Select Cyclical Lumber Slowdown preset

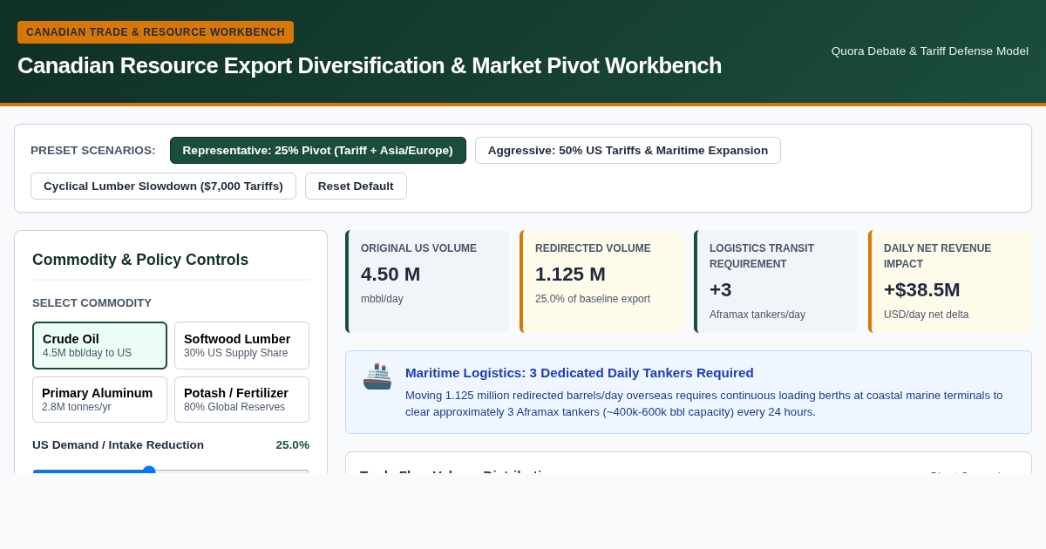[163, 186]
